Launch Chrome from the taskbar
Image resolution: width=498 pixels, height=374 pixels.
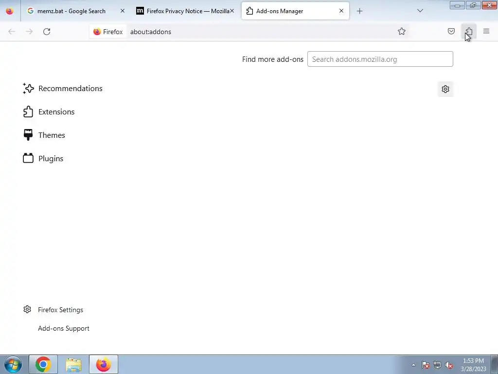(43, 364)
